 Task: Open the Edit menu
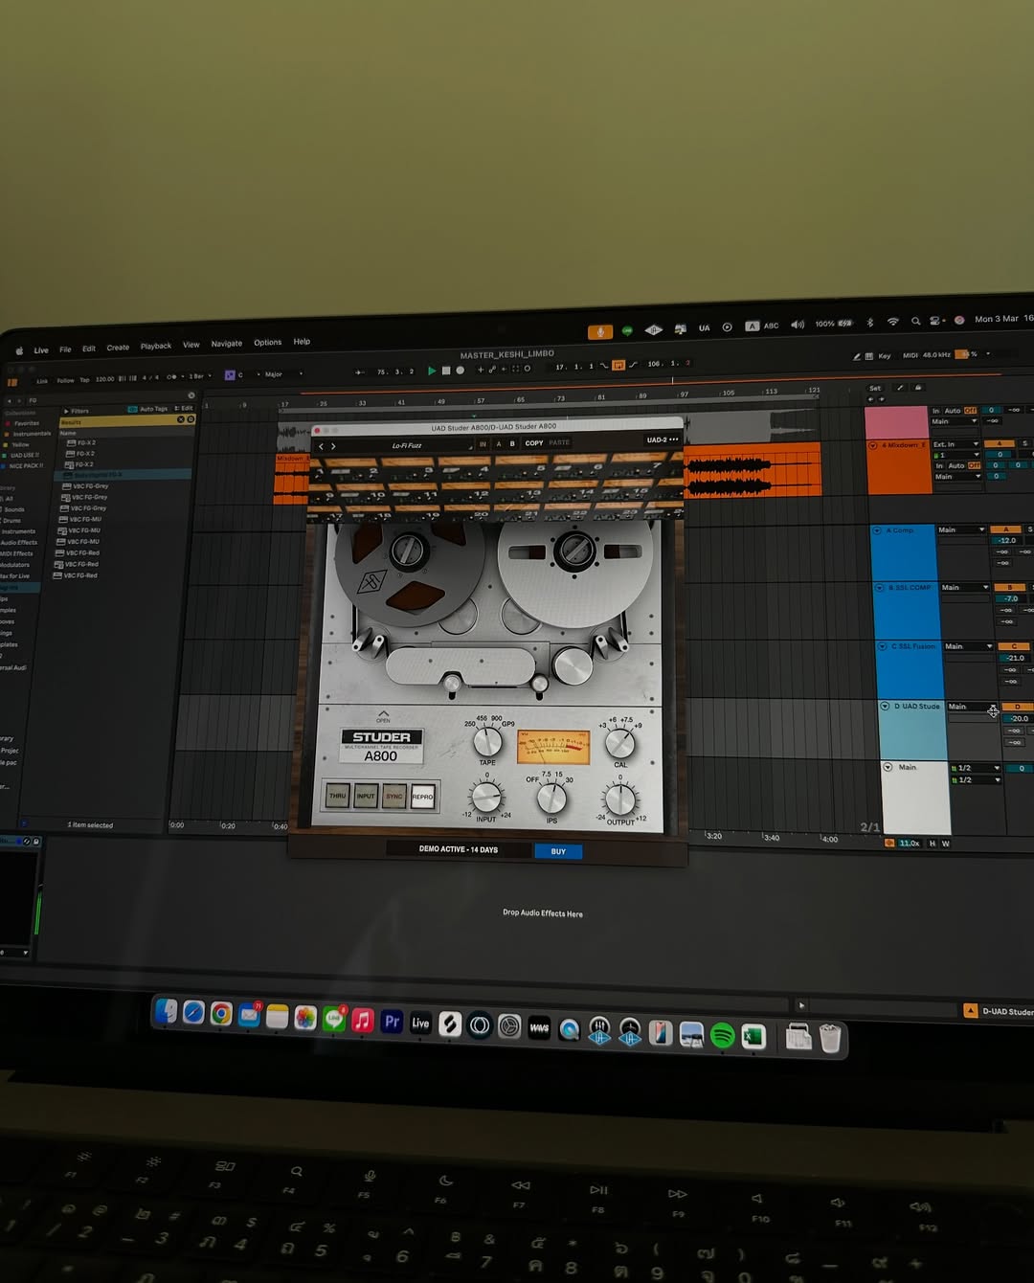pos(89,349)
